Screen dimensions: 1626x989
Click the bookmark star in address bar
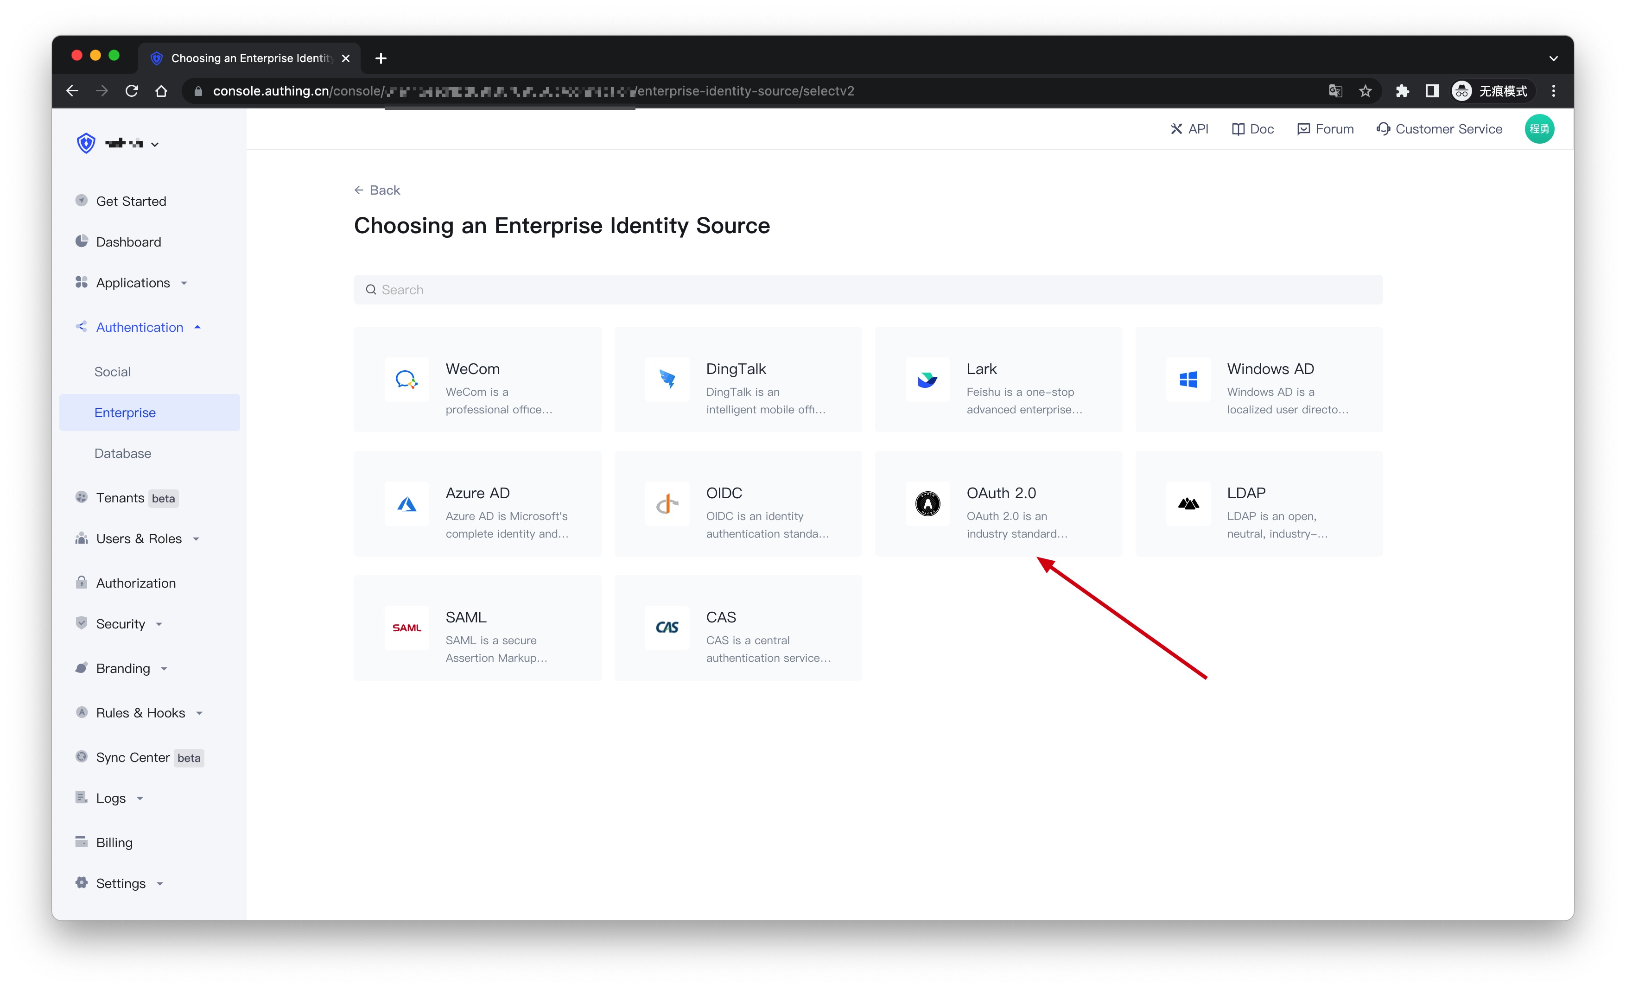tap(1366, 91)
